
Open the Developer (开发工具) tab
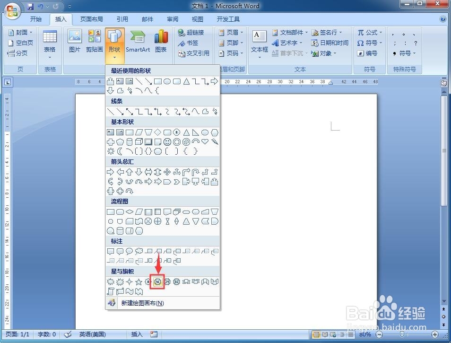tap(228, 19)
